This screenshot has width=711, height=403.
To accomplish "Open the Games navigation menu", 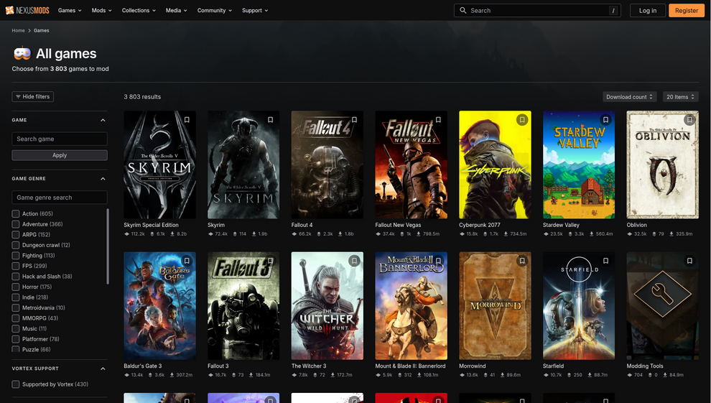I will (x=70, y=11).
